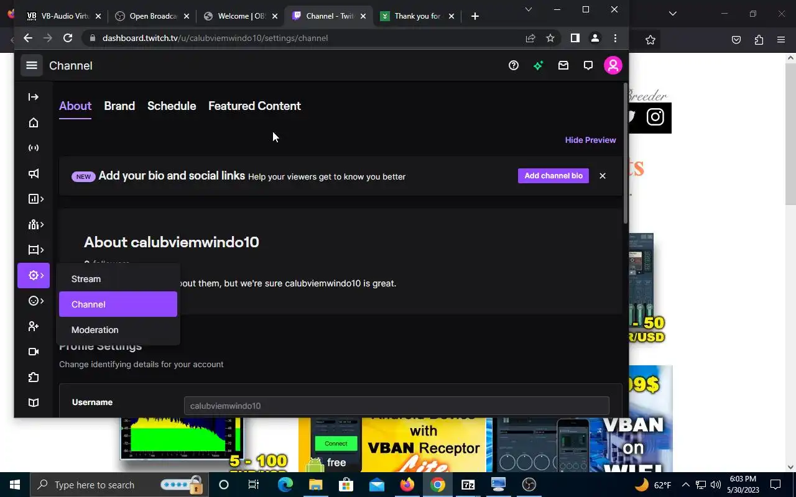Click the Chrome address bar URL
This screenshot has width=796, height=497.
point(215,38)
